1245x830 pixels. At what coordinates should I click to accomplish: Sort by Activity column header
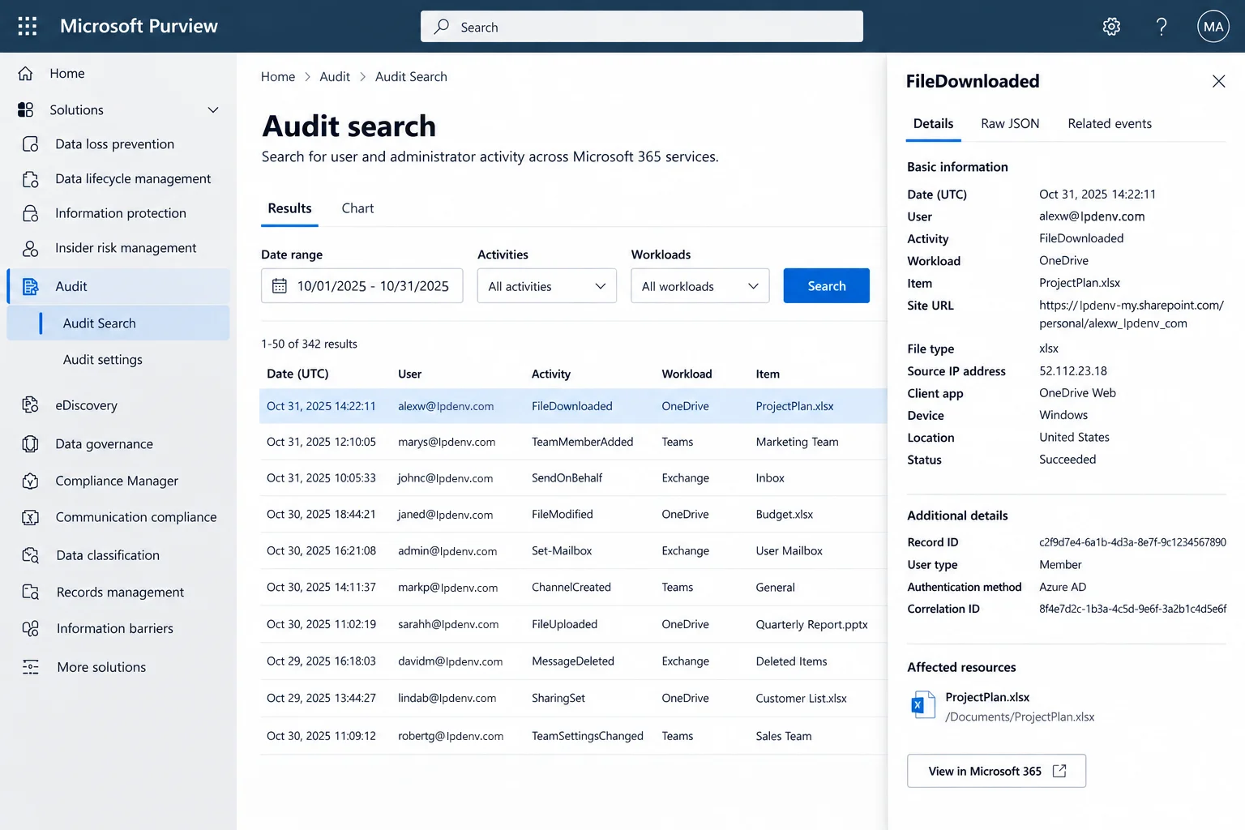[551, 374]
